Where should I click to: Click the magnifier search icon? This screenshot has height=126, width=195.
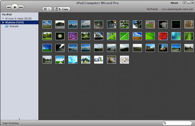tap(165, 123)
